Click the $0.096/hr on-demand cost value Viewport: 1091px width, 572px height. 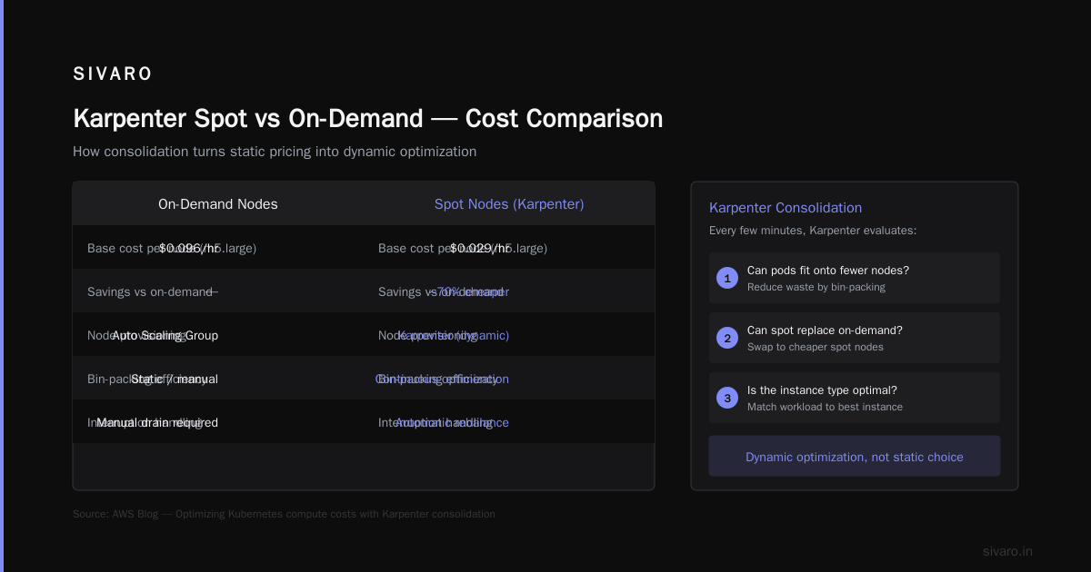point(189,248)
